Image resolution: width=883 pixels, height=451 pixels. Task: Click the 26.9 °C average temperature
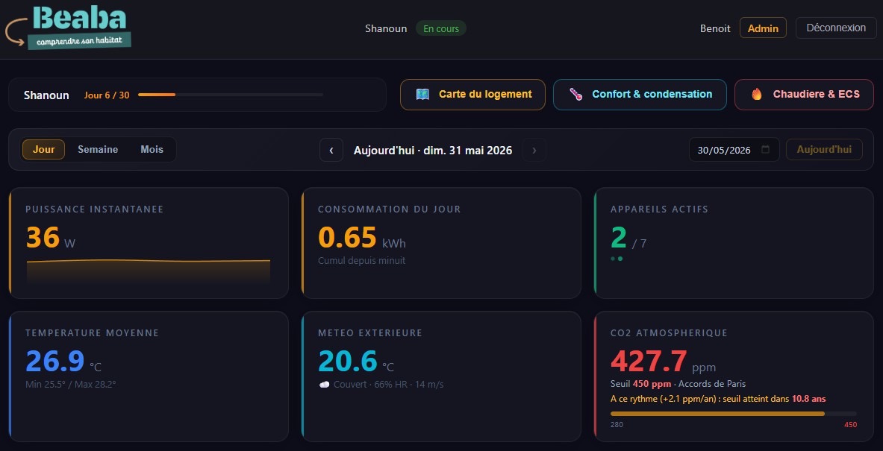[x=63, y=362]
